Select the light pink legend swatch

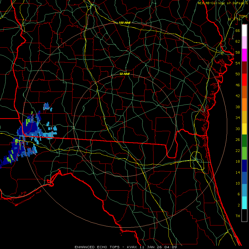tap(244, 42)
